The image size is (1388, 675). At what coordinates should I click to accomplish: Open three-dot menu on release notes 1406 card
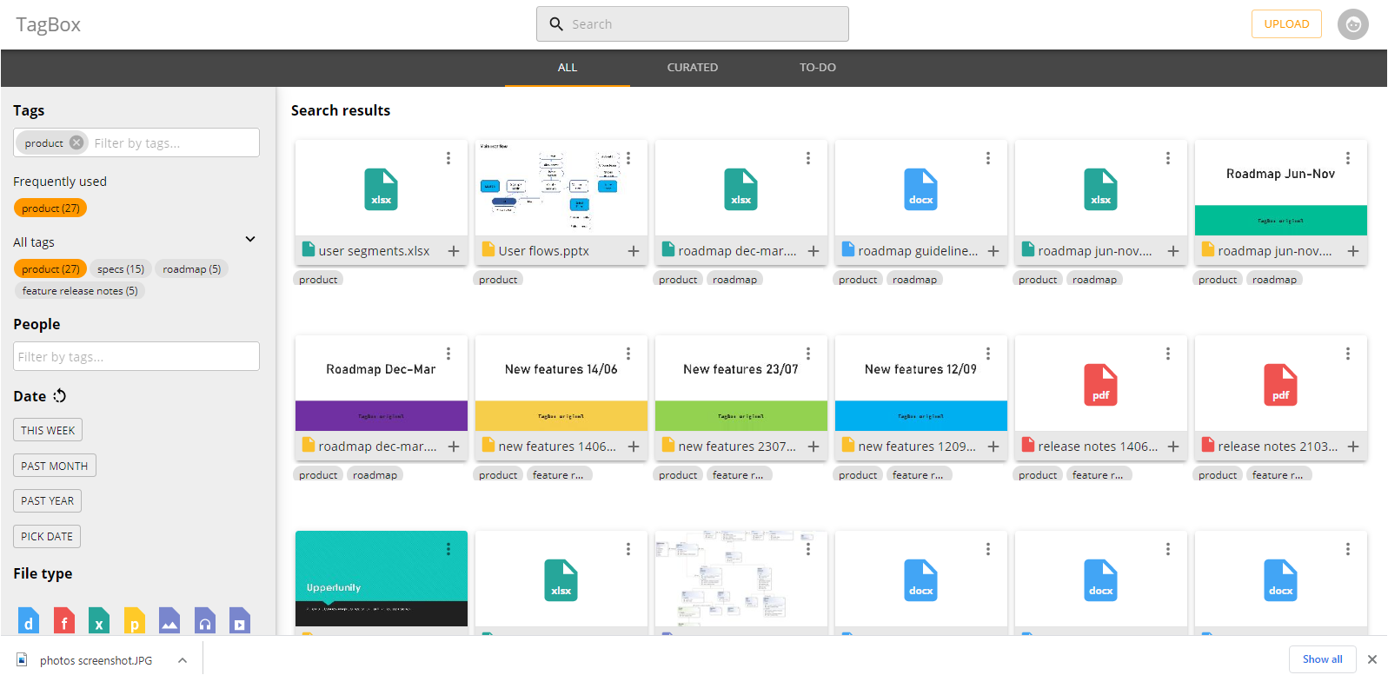point(1168,354)
